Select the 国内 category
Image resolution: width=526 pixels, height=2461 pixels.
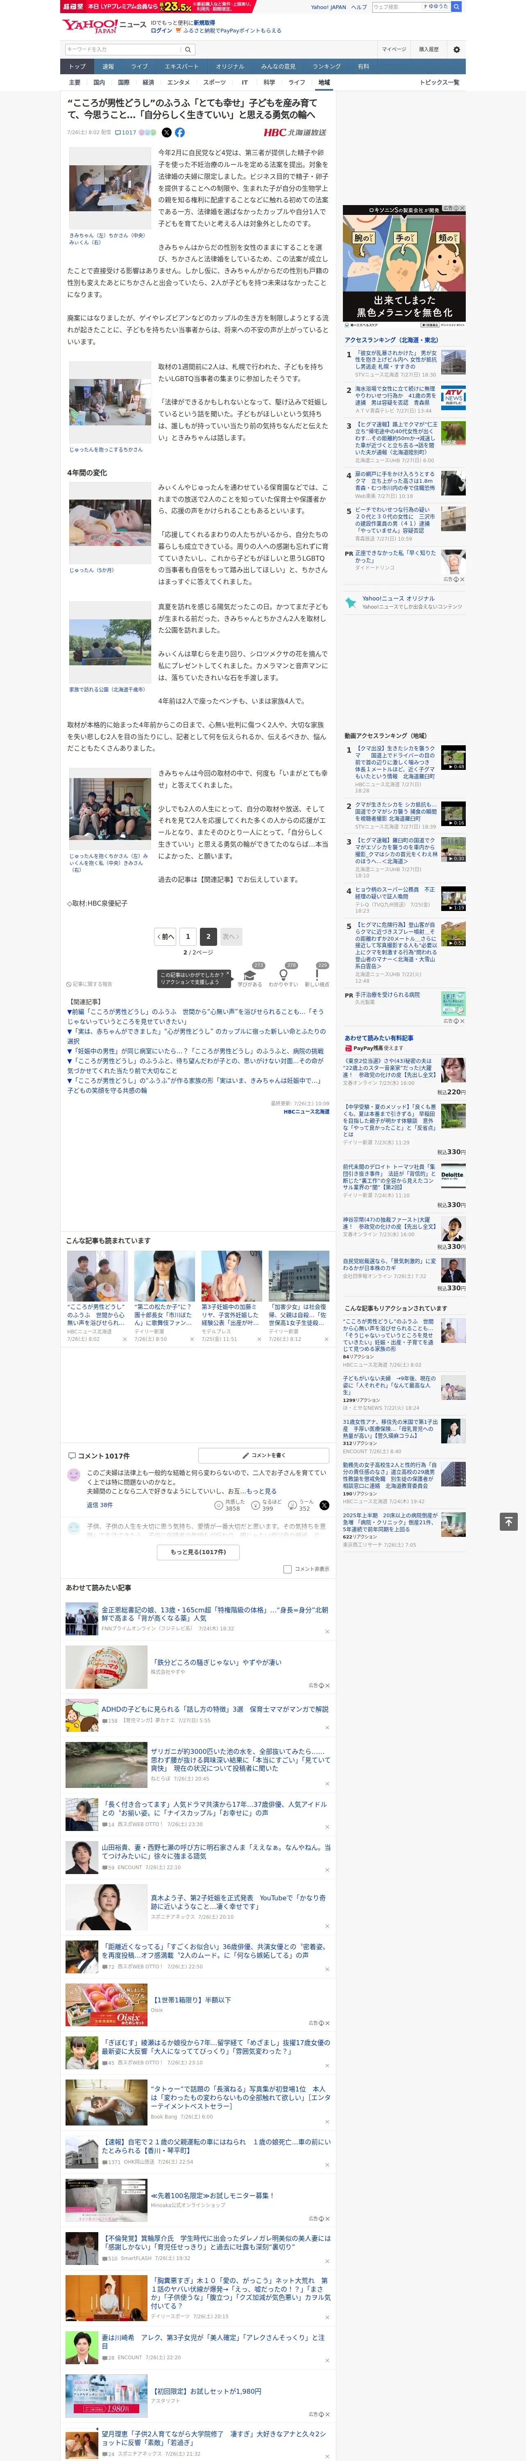pos(99,82)
